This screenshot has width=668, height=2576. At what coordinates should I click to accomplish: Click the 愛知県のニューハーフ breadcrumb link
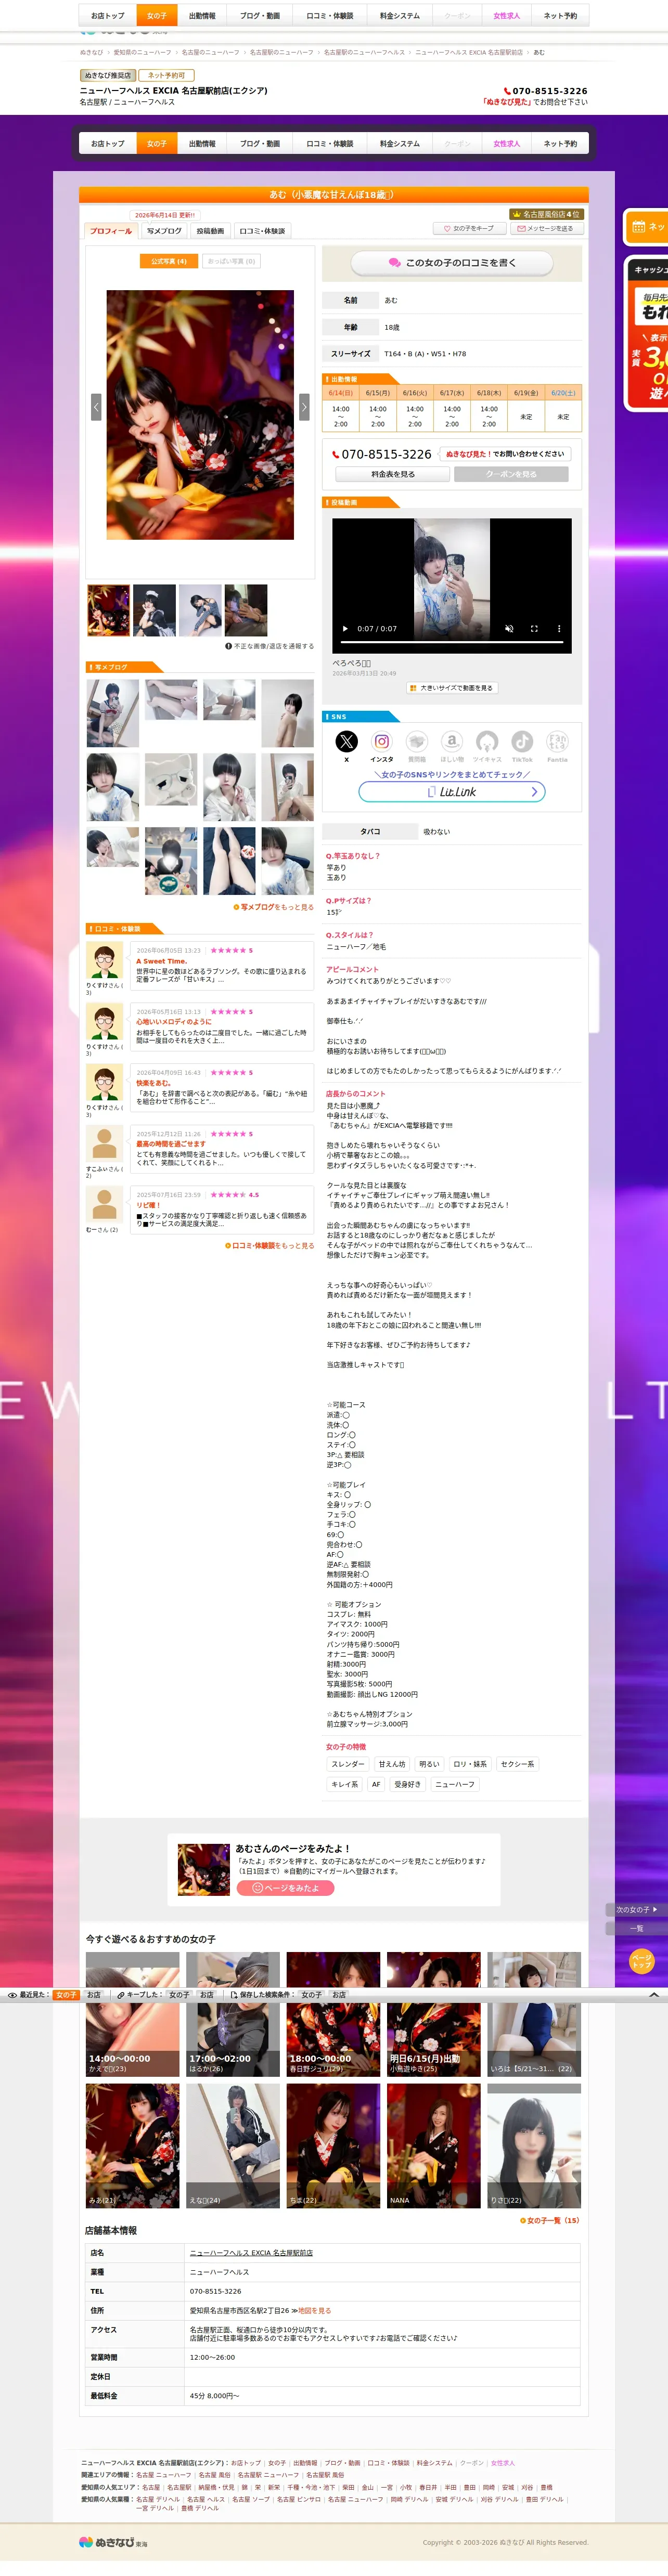tap(142, 53)
